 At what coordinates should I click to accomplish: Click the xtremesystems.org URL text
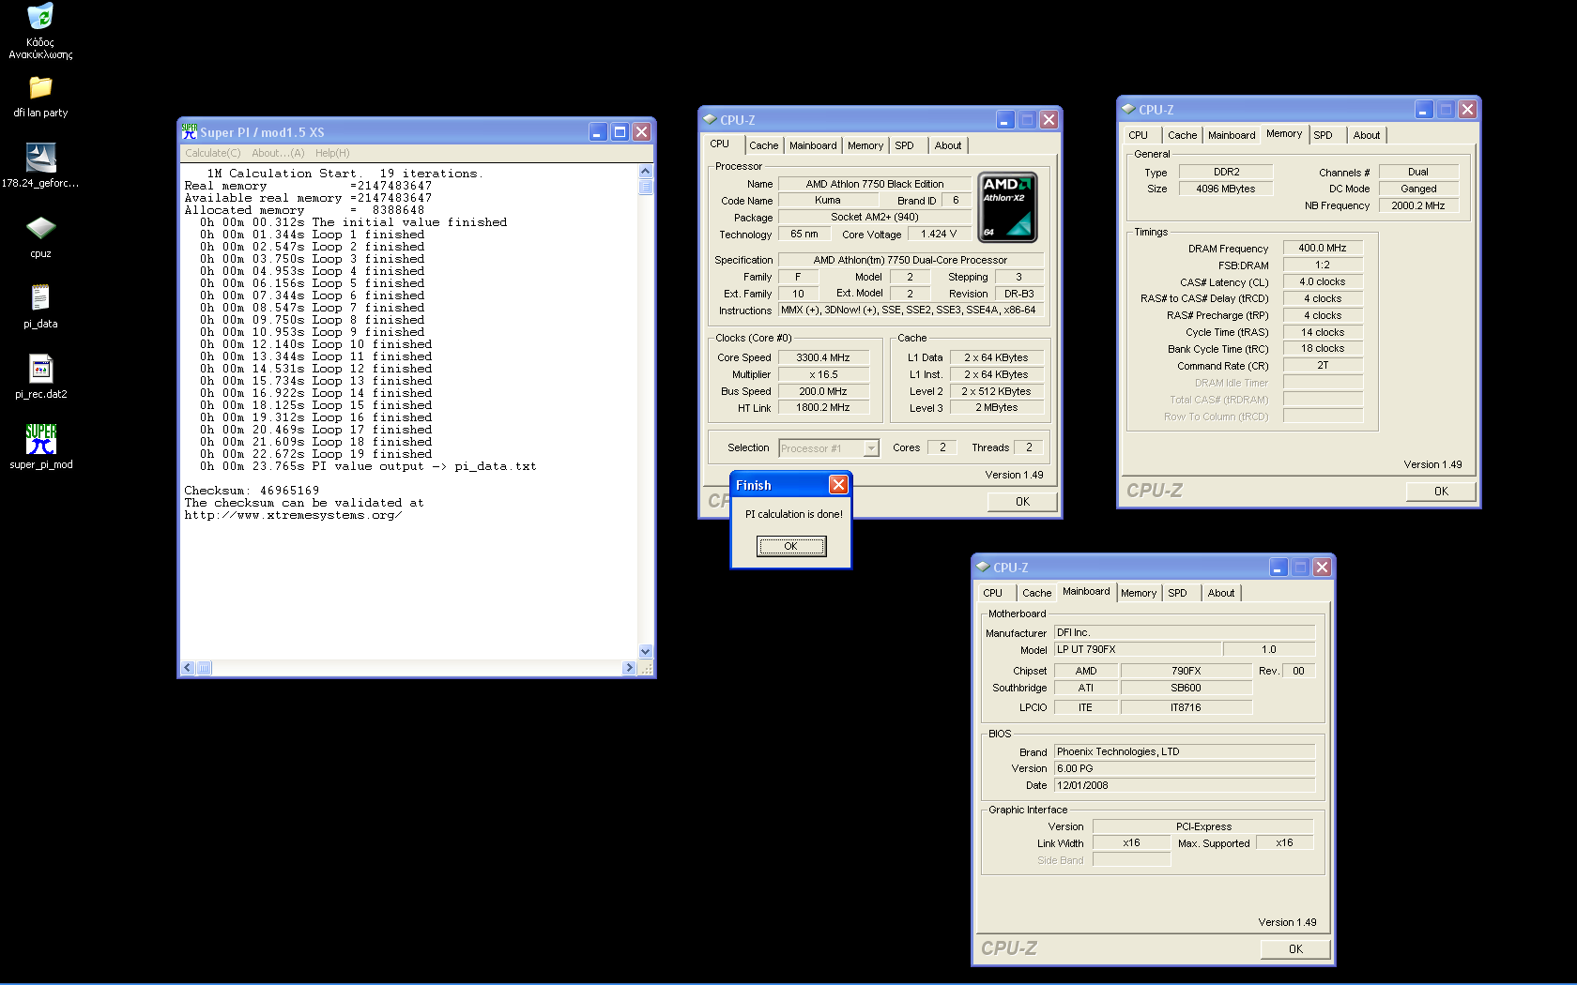pyautogui.click(x=293, y=515)
